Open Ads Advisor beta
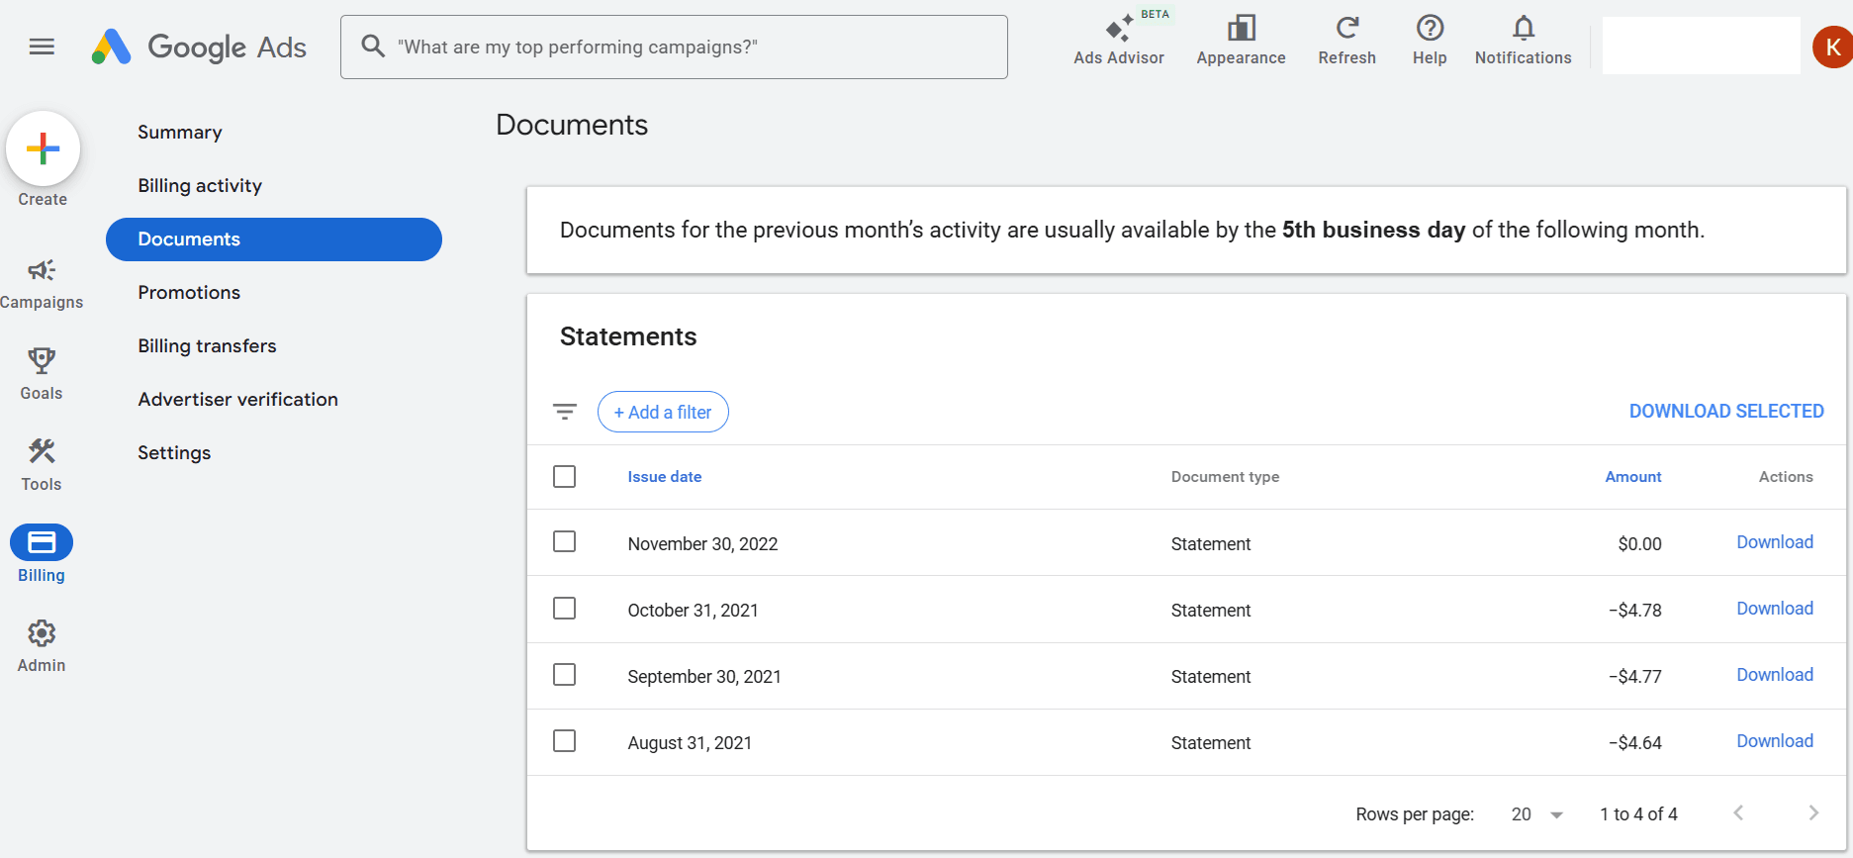This screenshot has width=1853, height=858. pos(1119,41)
